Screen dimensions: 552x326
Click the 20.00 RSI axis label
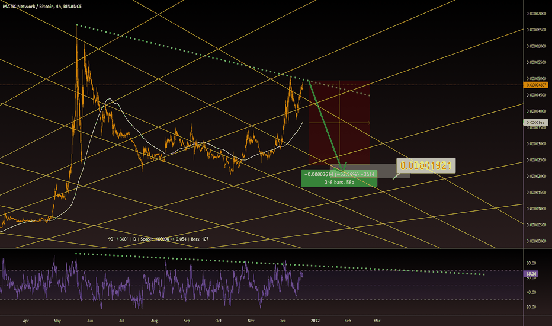click(x=531, y=307)
